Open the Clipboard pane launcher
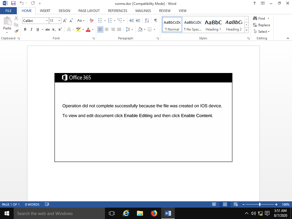292x219 pixels. 19,38
